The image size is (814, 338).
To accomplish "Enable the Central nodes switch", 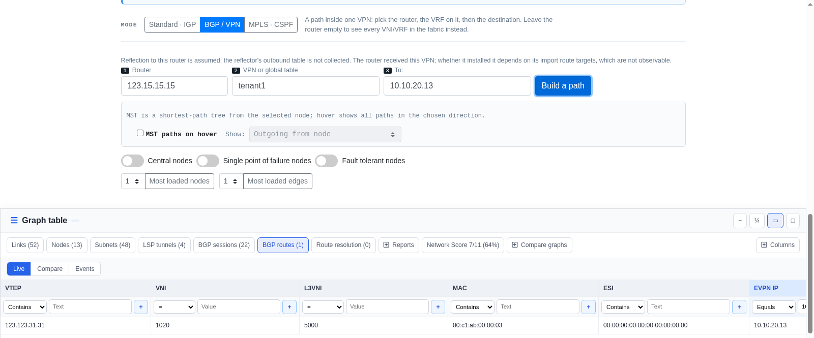I will pyautogui.click(x=132, y=161).
